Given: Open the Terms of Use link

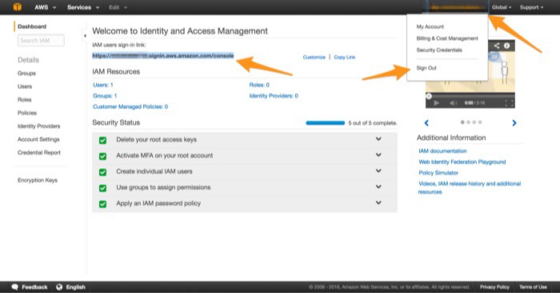Looking at the screenshot, I should (x=533, y=287).
